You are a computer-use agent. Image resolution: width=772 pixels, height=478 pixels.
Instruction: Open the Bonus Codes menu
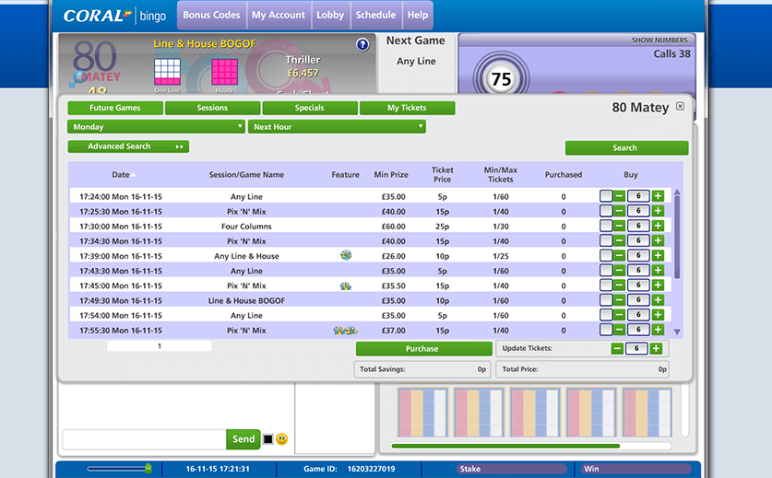[x=211, y=16]
